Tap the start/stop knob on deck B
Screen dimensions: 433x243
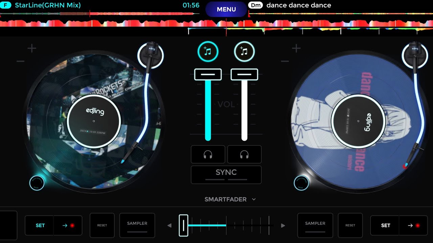click(301, 183)
